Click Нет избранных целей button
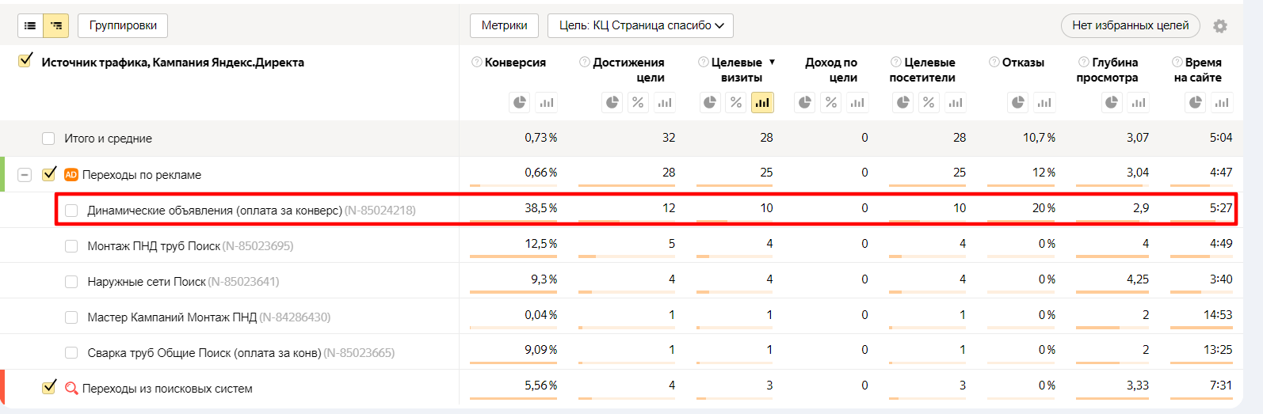Screen dimensions: 1263x414 pyautogui.click(x=1130, y=25)
